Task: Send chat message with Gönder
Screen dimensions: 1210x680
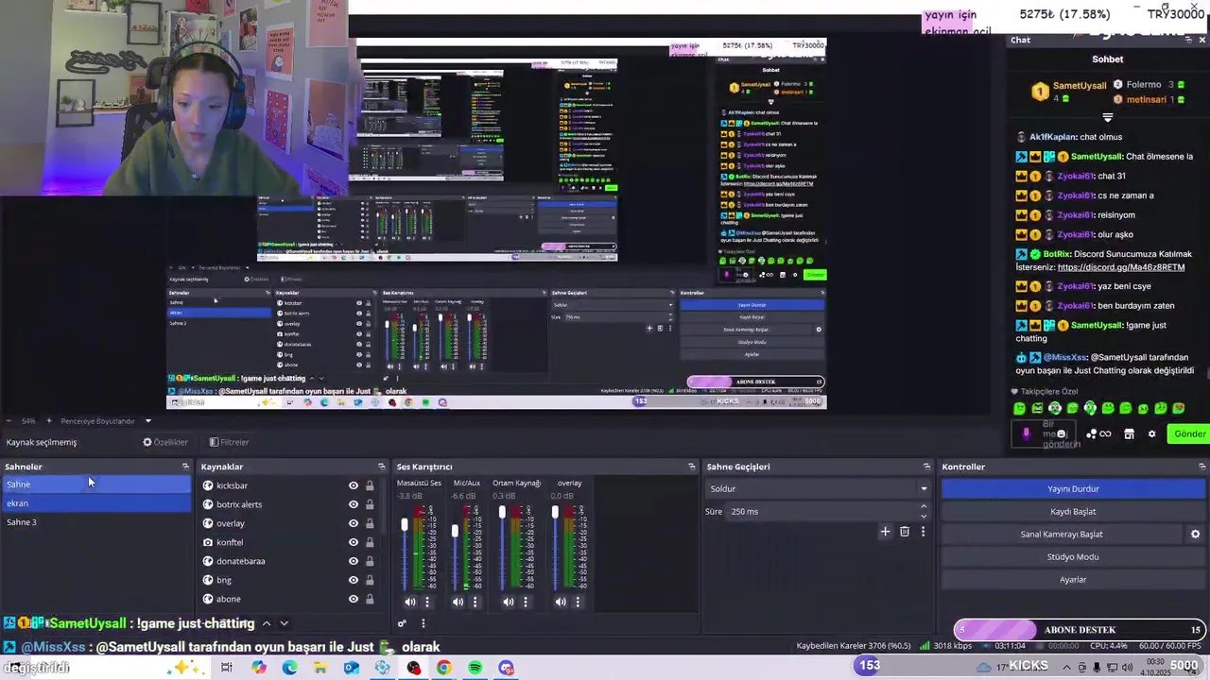Action: [1188, 434]
